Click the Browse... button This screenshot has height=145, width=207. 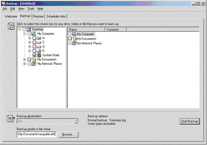coord(68,134)
